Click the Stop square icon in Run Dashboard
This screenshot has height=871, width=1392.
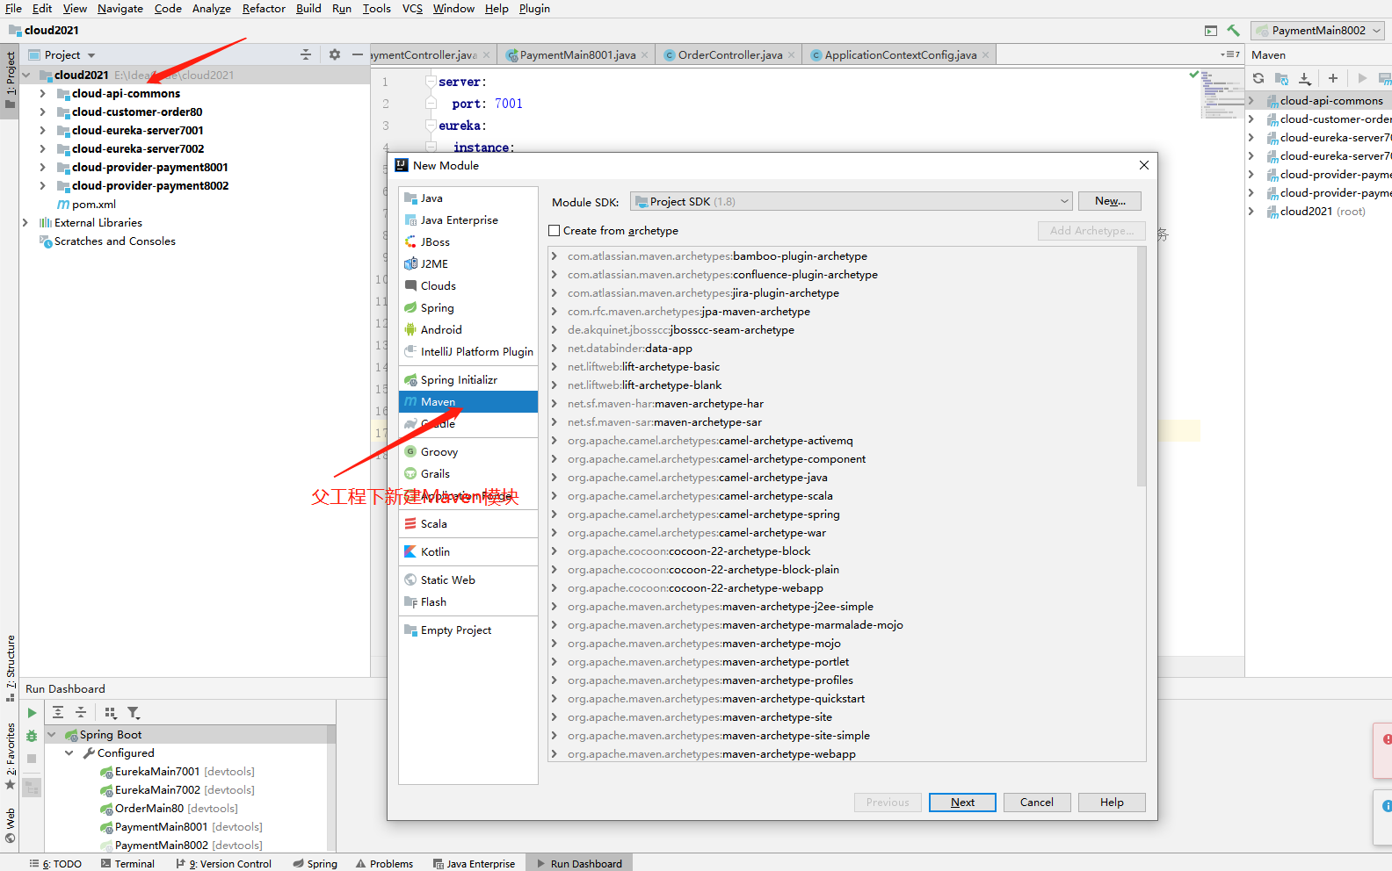tap(32, 759)
